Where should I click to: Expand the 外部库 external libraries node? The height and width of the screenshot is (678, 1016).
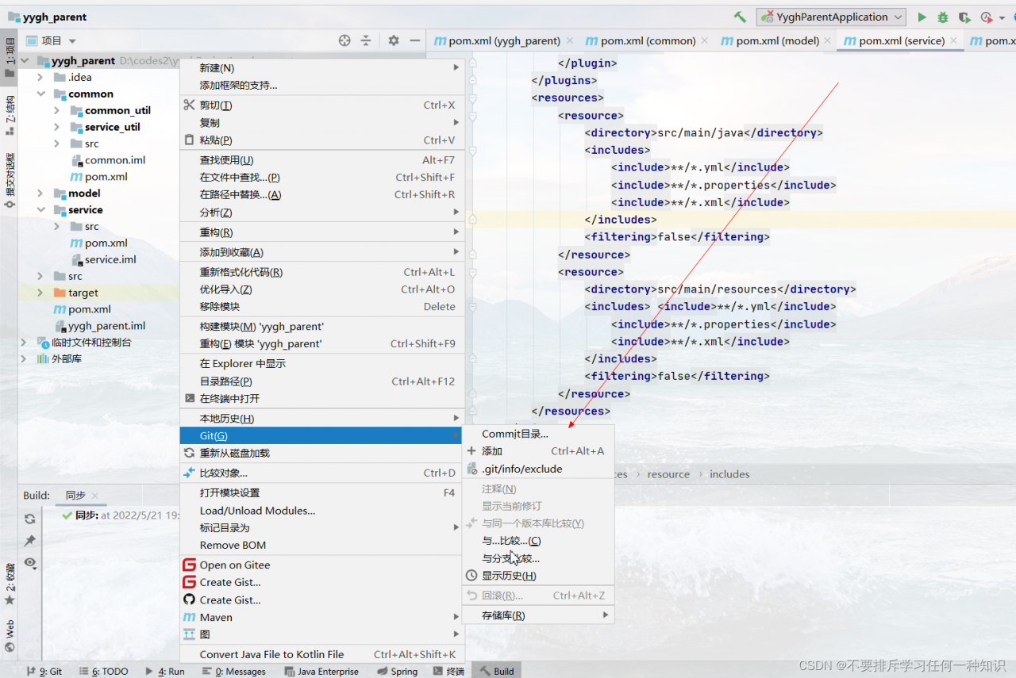25,359
